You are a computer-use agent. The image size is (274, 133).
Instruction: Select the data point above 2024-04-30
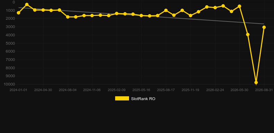pyautogui.click(x=43, y=10)
